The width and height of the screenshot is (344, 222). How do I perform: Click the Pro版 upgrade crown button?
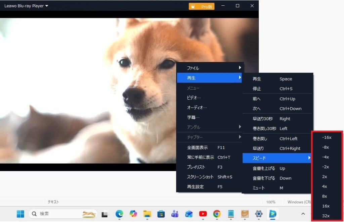(x=202, y=6)
